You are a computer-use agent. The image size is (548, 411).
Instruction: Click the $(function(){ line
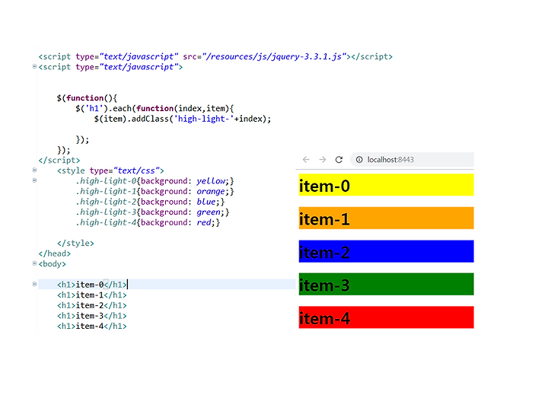pyautogui.click(x=87, y=98)
